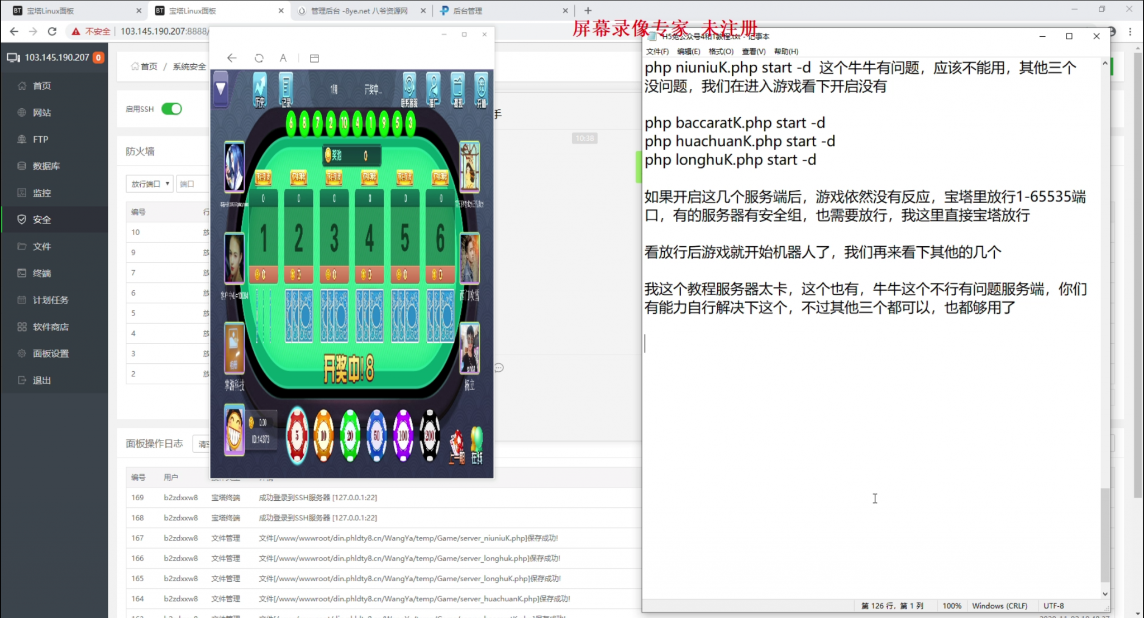Open 软件商店 in the sidebar

[50, 327]
